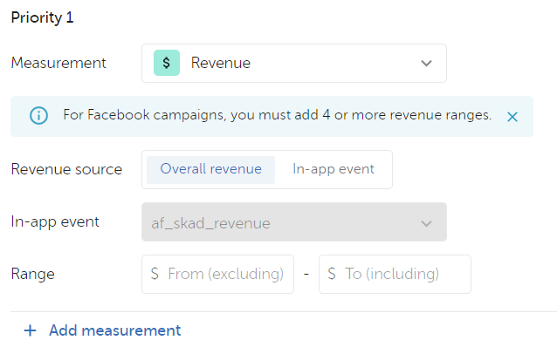Screen dimensions: 557x347
Task: Select Overall revenue as the revenue source
Action: pos(210,170)
